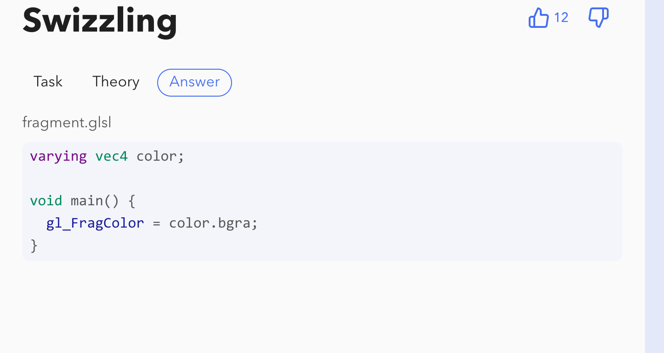The width and height of the screenshot is (664, 353).
Task: Select the outlined Answer tab
Action: 194,82
